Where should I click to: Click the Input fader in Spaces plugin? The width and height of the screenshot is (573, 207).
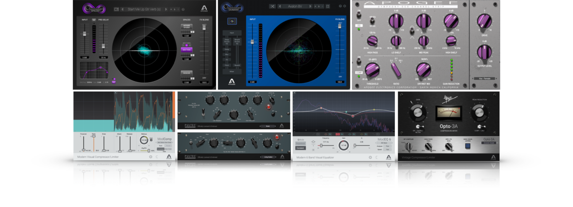tap(85, 33)
